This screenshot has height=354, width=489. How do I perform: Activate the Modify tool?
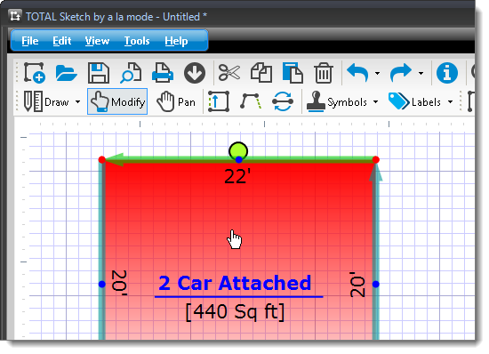[x=117, y=101]
